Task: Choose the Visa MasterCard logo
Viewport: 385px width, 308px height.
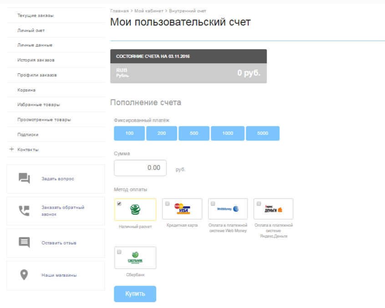Action: coord(182,209)
